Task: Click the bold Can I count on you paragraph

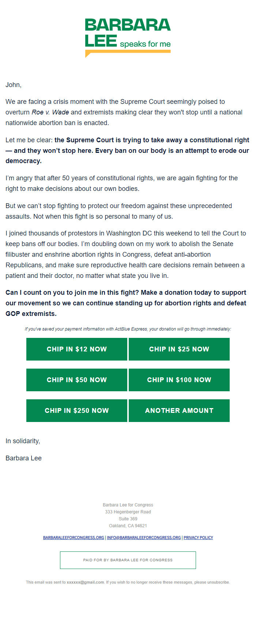Action: [x=126, y=303]
